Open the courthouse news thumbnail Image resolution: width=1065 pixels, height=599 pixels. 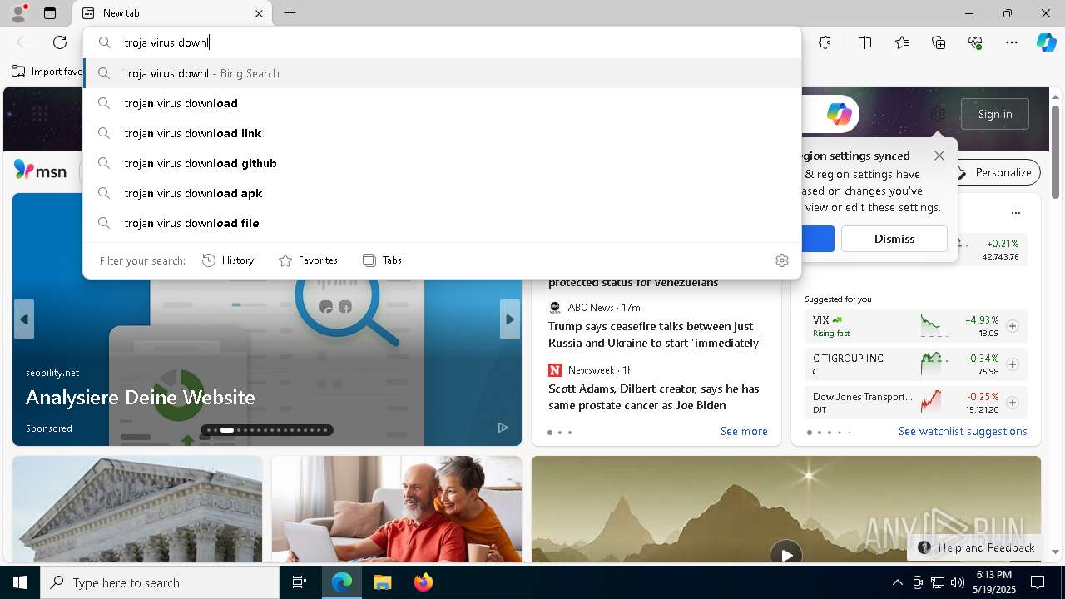(x=137, y=509)
